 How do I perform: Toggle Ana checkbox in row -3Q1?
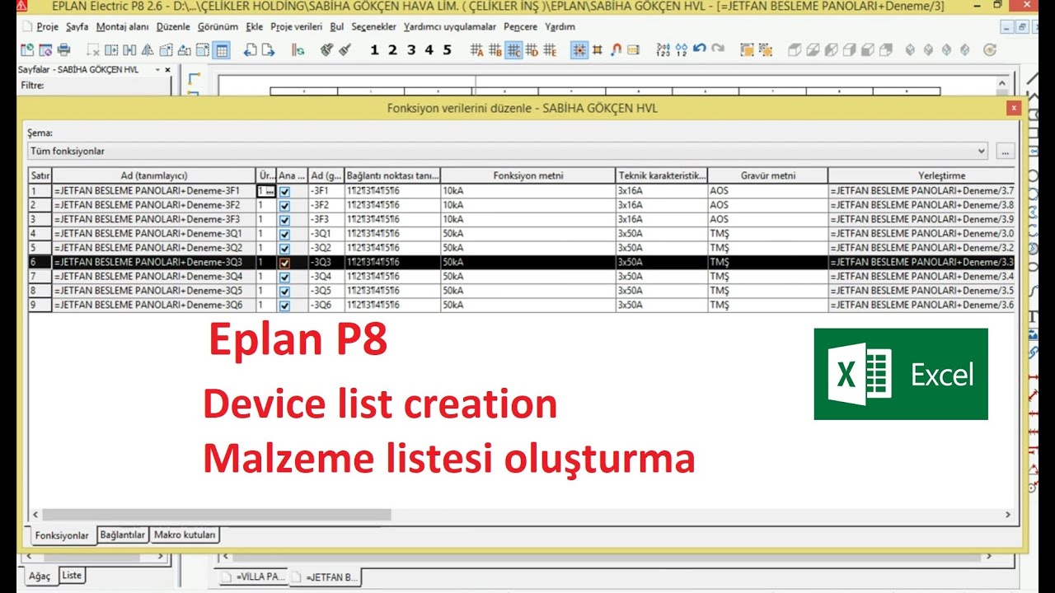[284, 234]
